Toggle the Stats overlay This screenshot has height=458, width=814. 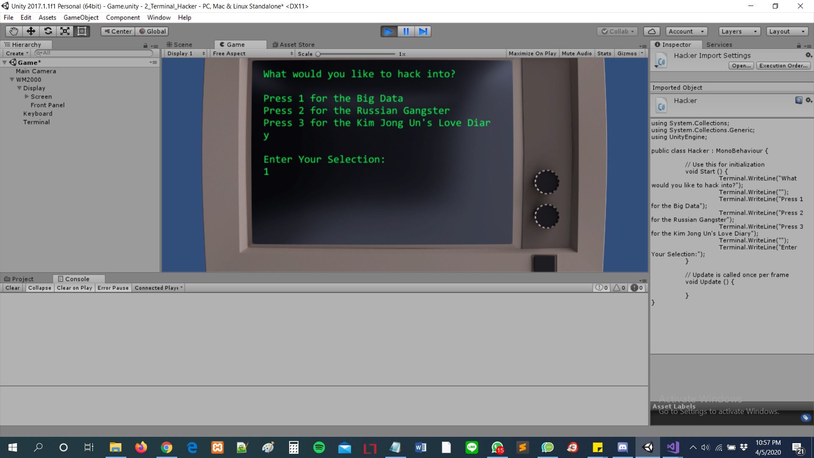coord(604,53)
